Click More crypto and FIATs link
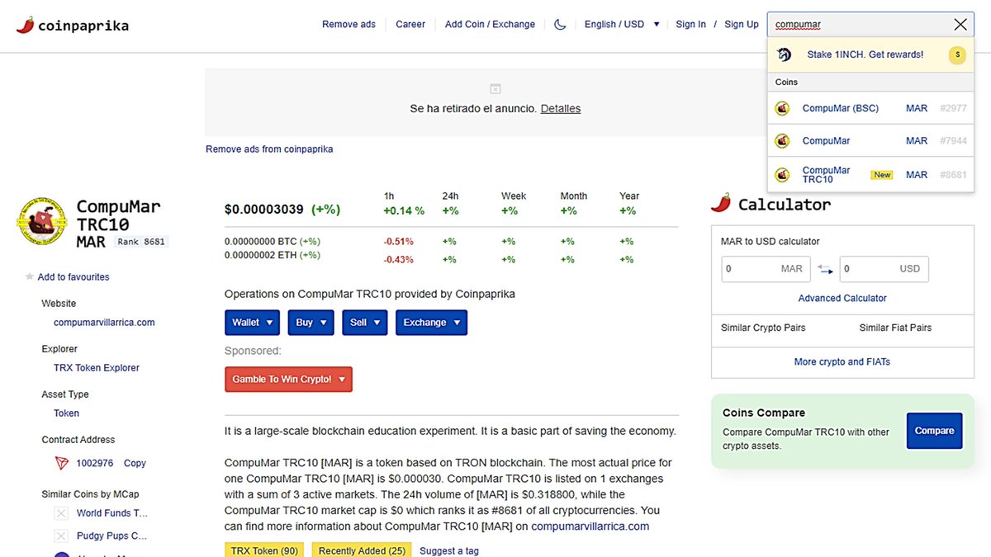Viewport: 991px width, 557px height. (842, 362)
